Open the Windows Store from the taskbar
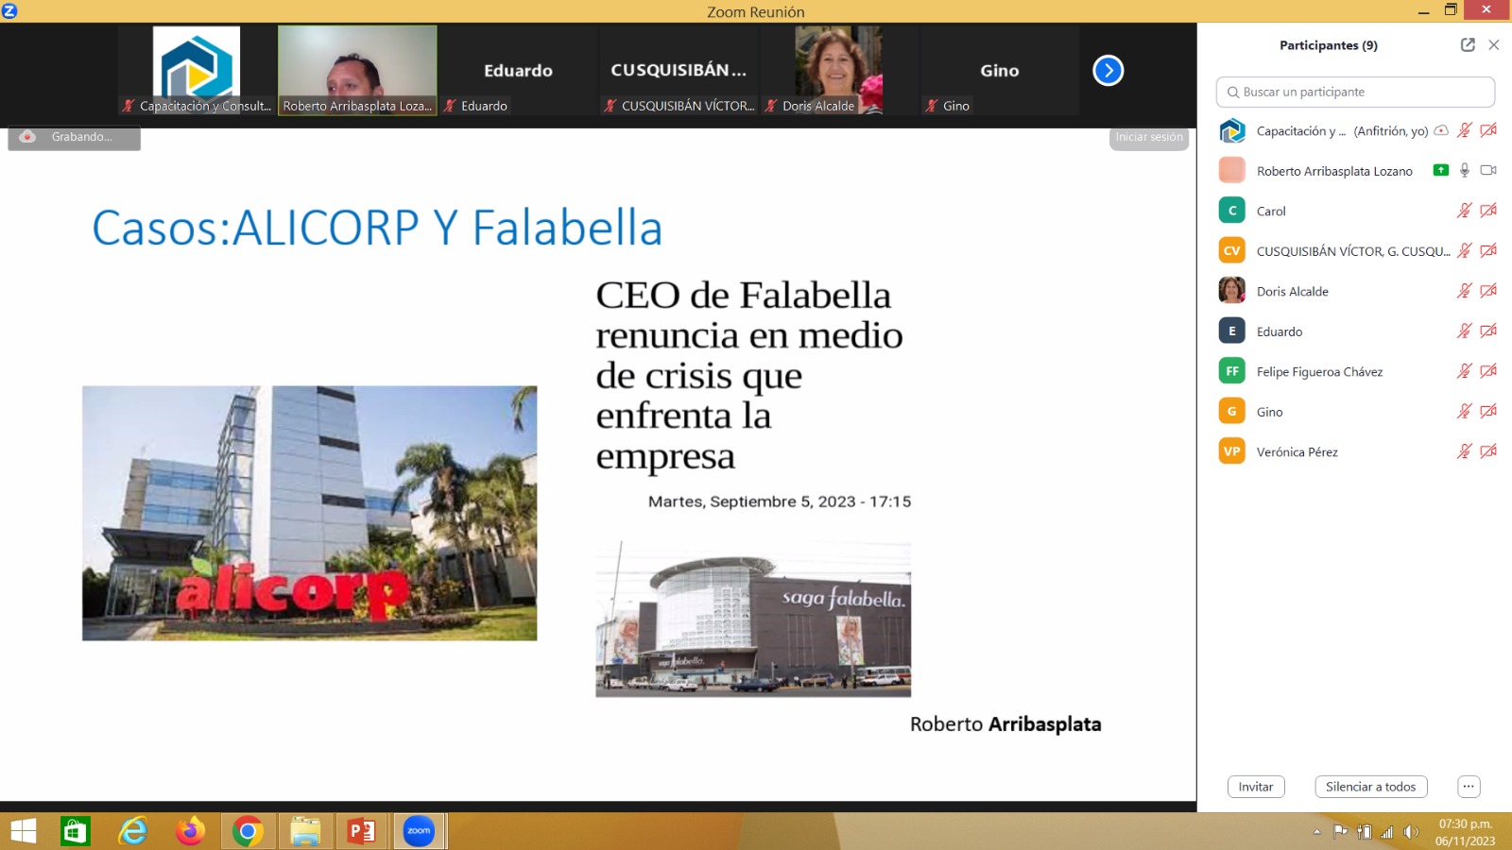 [x=76, y=831]
